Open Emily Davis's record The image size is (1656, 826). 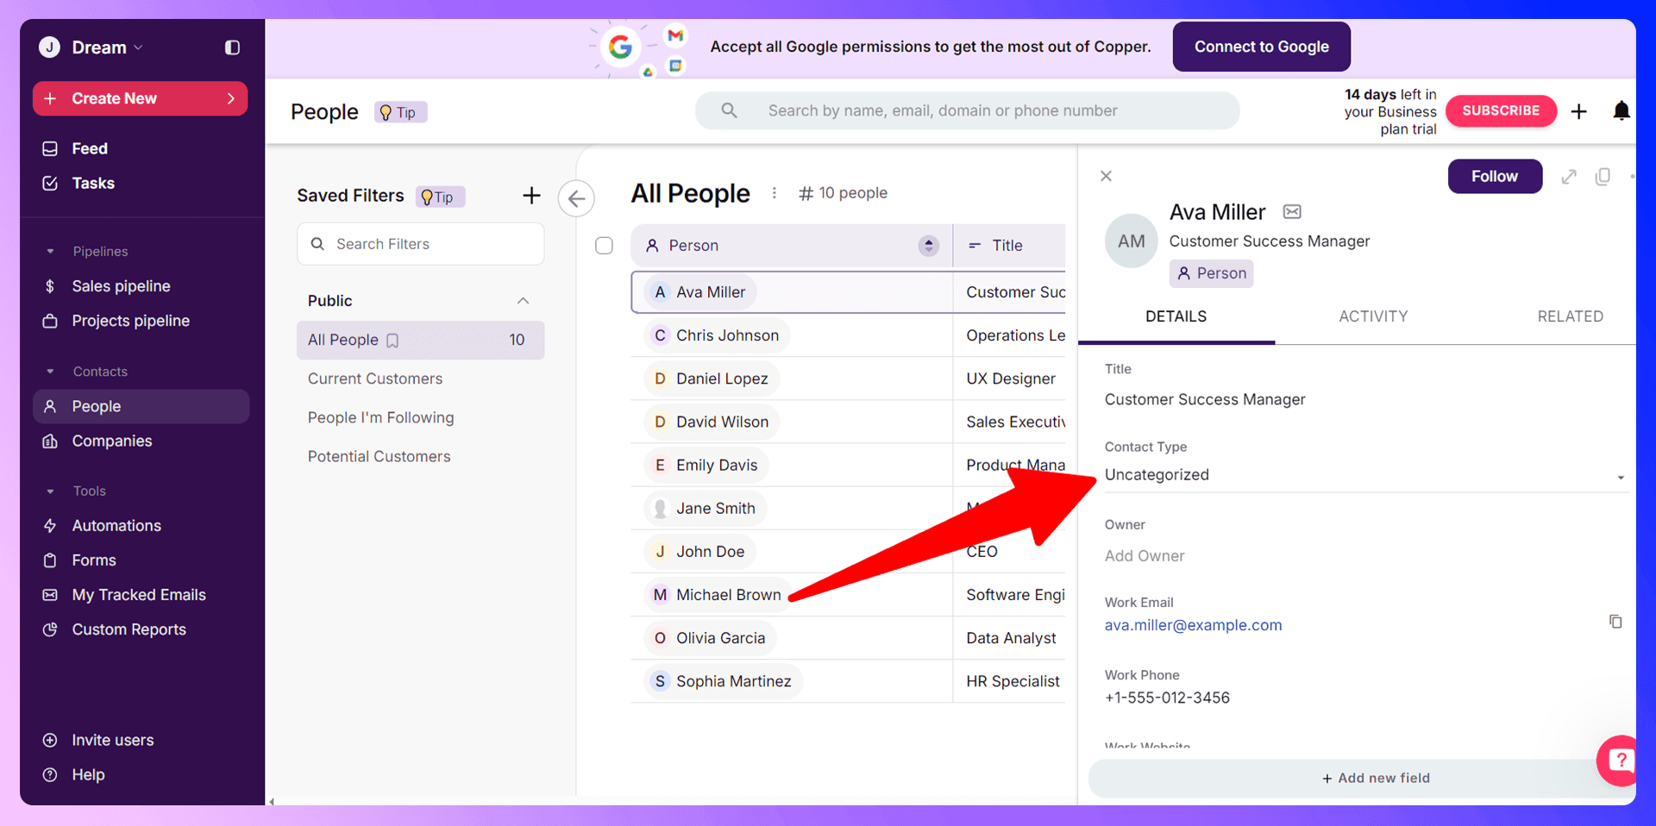click(717, 465)
